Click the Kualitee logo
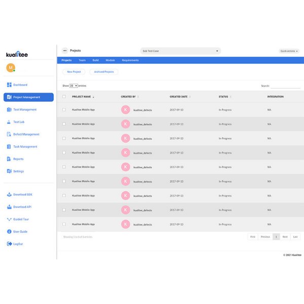The height and width of the screenshot is (304, 304). coord(17,54)
